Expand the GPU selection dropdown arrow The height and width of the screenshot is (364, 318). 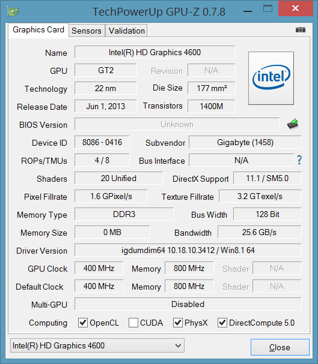point(178,345)
